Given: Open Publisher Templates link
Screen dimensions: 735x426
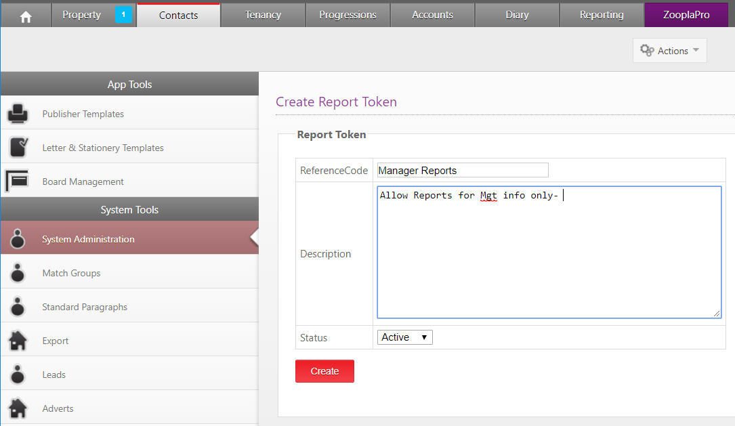Looking at the screenshot, I should [83, 114].
